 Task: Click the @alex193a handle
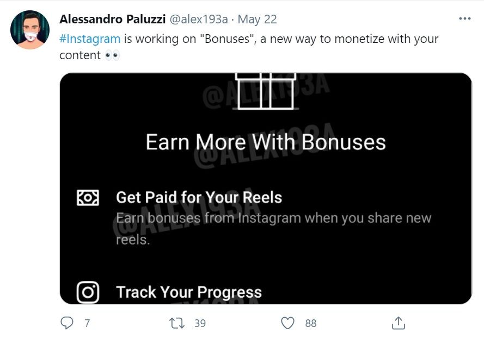[199, 20]
